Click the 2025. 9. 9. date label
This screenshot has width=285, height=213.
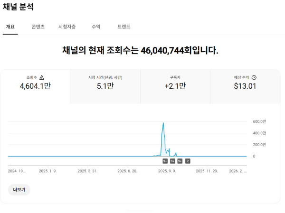click(x=167, y=171)
